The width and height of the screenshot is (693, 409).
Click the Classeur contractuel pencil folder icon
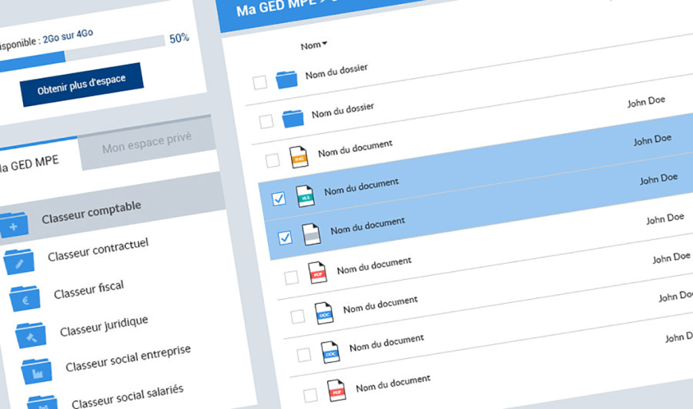19,262
